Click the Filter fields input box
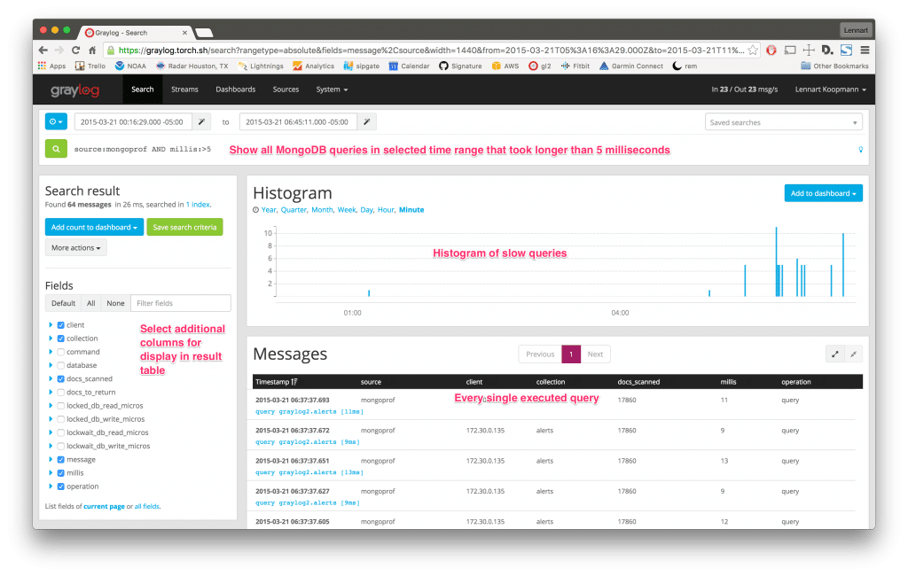This screenshot has height=576, width=908. pos(180,303)
